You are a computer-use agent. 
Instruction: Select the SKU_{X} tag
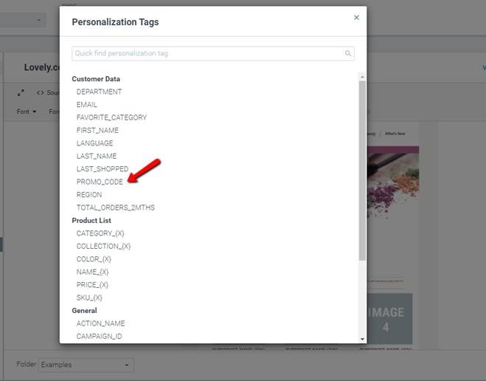(x=89, y=298)
